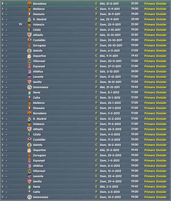171x201 pixels.
Task: Expand the Salamanca 13-5-2012 fixture row arrow
Action: [x=3, y=197]
